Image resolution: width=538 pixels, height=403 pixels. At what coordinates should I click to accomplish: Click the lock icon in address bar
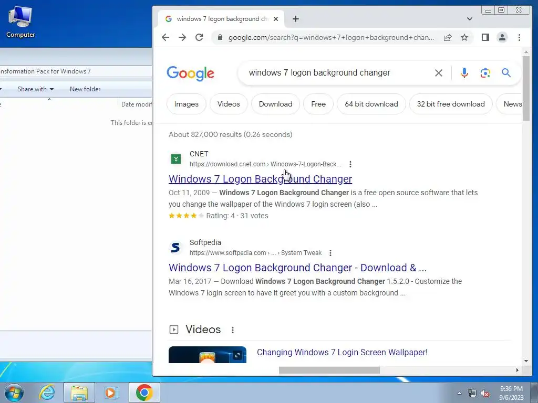(220, 37)
